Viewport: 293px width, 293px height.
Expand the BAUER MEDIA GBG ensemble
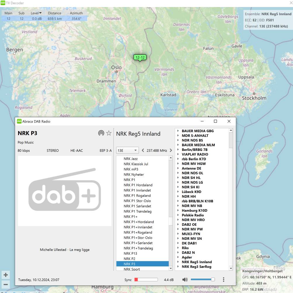pos(178,131)
